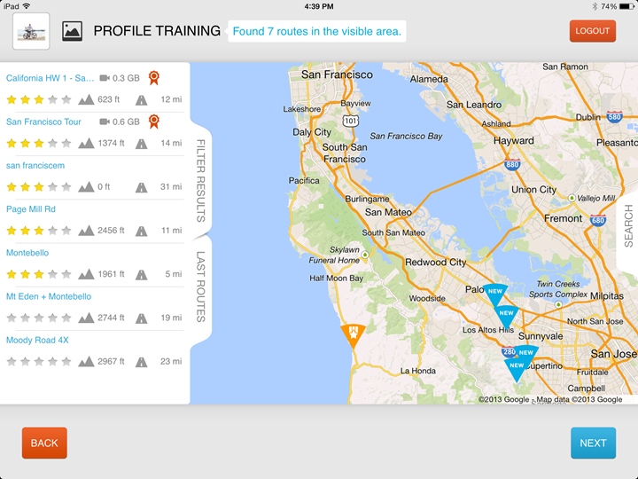Tap the road distance icon beside 19 mi

141,318
